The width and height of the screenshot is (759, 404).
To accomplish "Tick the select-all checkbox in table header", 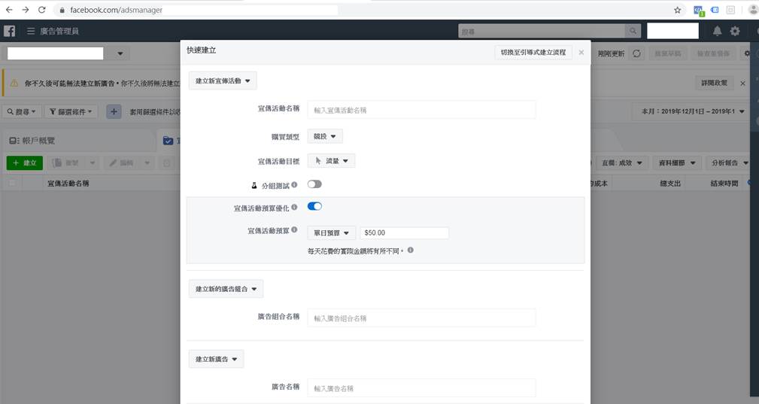I will pos(12,184).
